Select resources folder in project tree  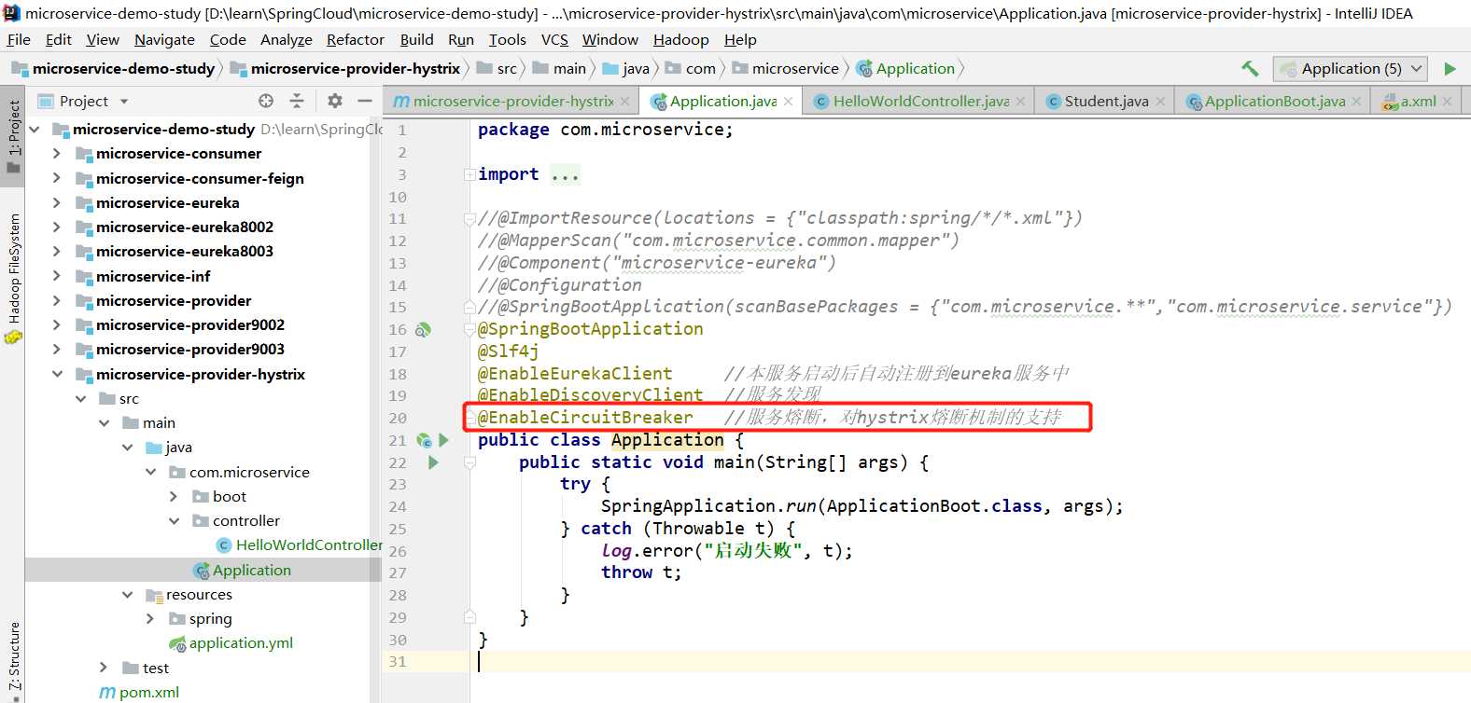[189, 594]
